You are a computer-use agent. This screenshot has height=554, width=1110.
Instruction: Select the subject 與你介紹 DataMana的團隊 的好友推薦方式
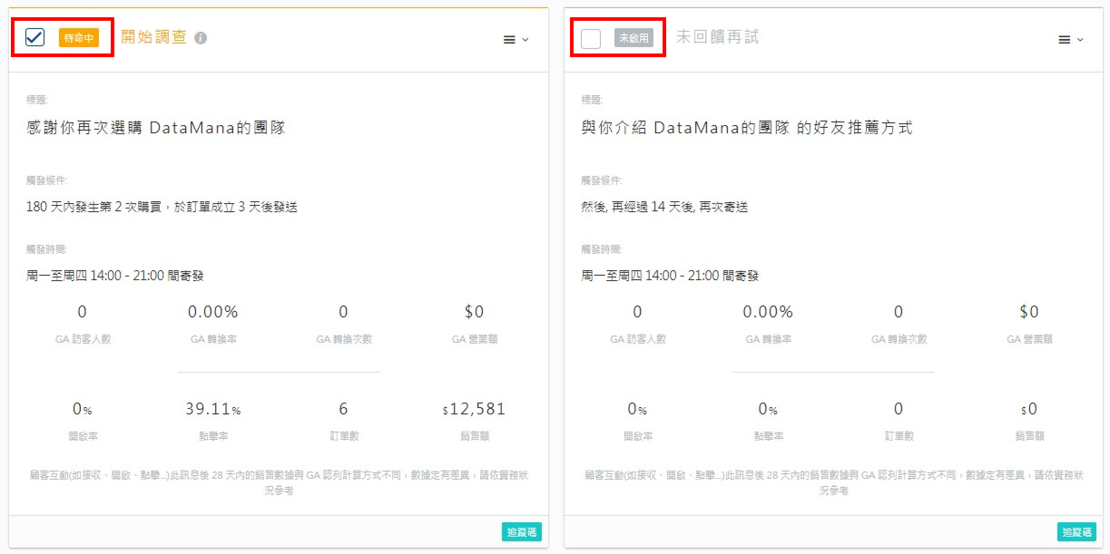747,128
